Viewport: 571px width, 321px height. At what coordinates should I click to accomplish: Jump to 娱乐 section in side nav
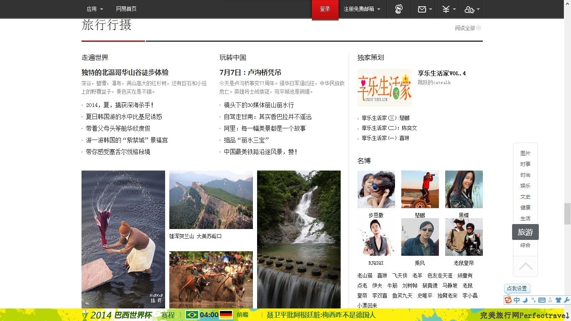525,186
